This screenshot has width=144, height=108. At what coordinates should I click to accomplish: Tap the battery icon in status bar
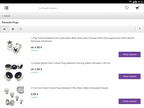pos(136,2)
